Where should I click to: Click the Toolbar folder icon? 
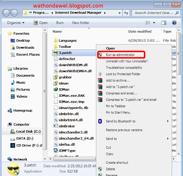pyautogui.click(x=56, y=46)
